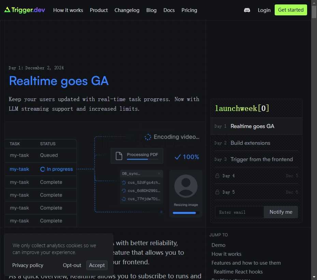Dismiss the DB_sync card with its X
This screenshot has height=280, width=317.
(x=159, y=173)
